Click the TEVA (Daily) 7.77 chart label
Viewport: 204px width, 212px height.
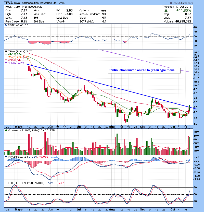click(20, 51)
